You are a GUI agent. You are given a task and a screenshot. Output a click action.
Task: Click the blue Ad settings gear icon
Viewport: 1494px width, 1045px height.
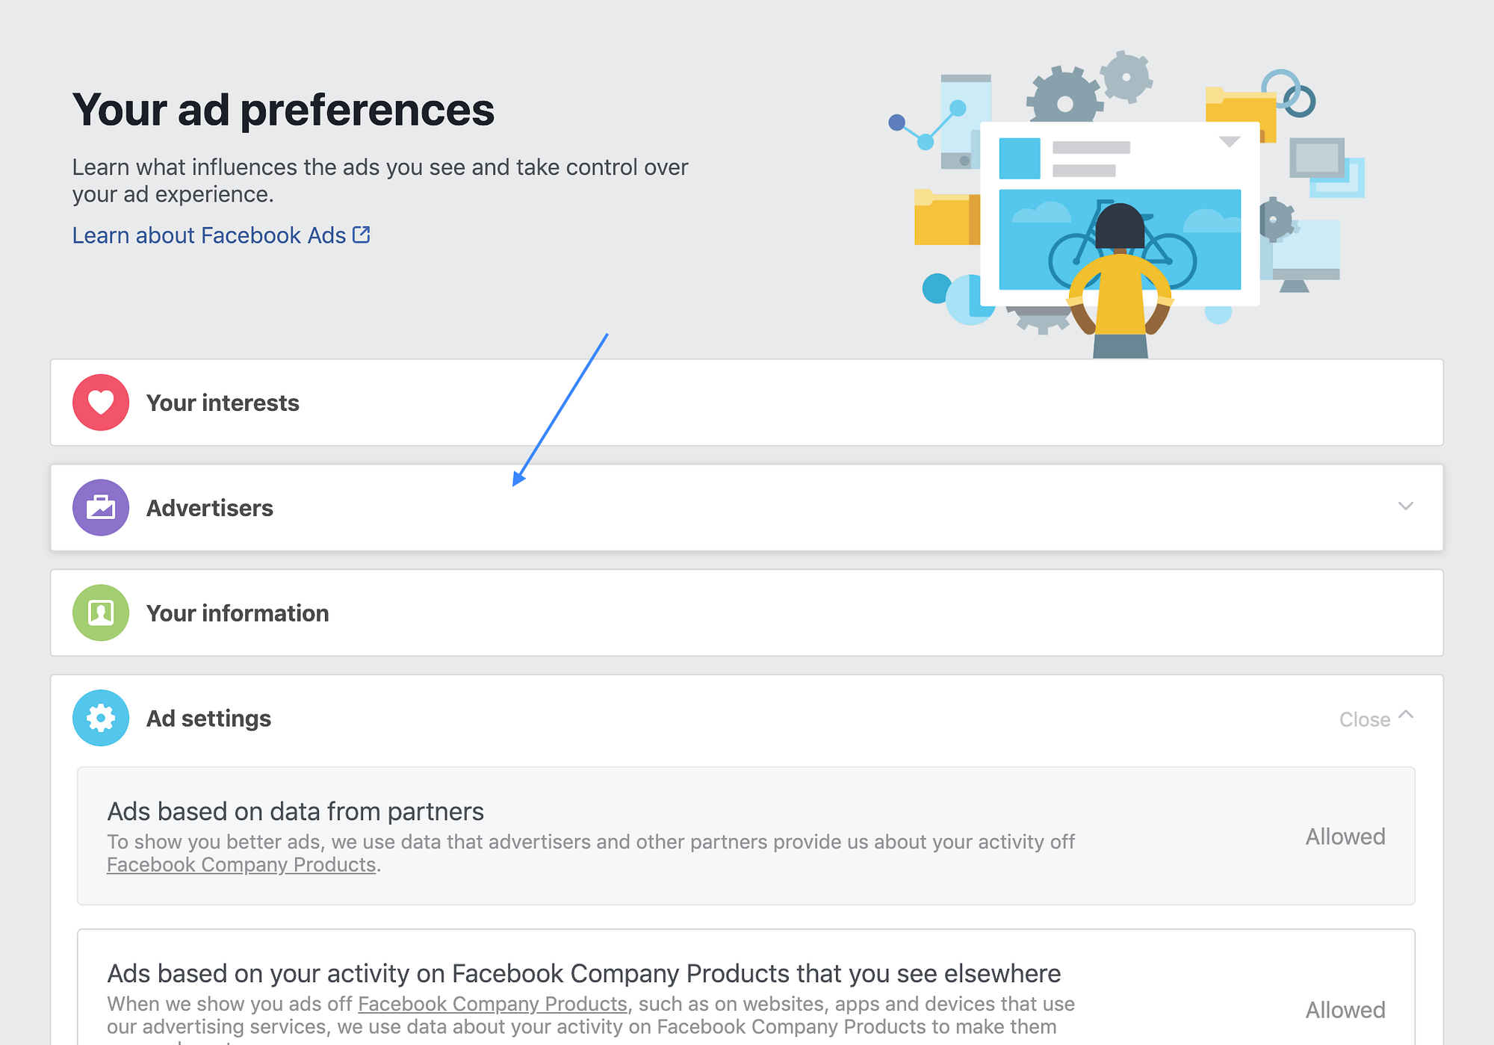click(101, 718)
